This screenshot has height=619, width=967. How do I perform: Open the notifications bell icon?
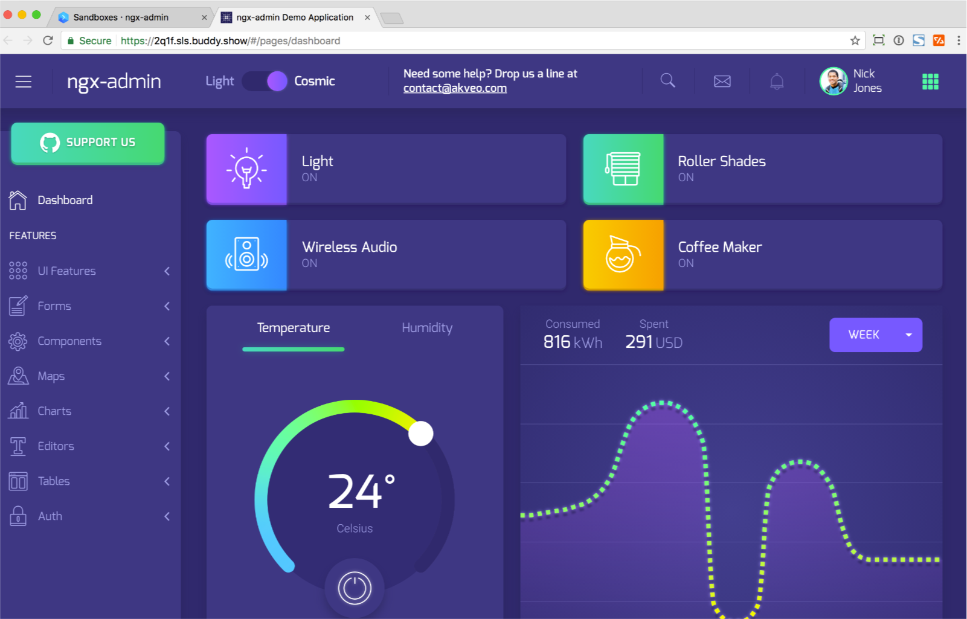[777, 81]
